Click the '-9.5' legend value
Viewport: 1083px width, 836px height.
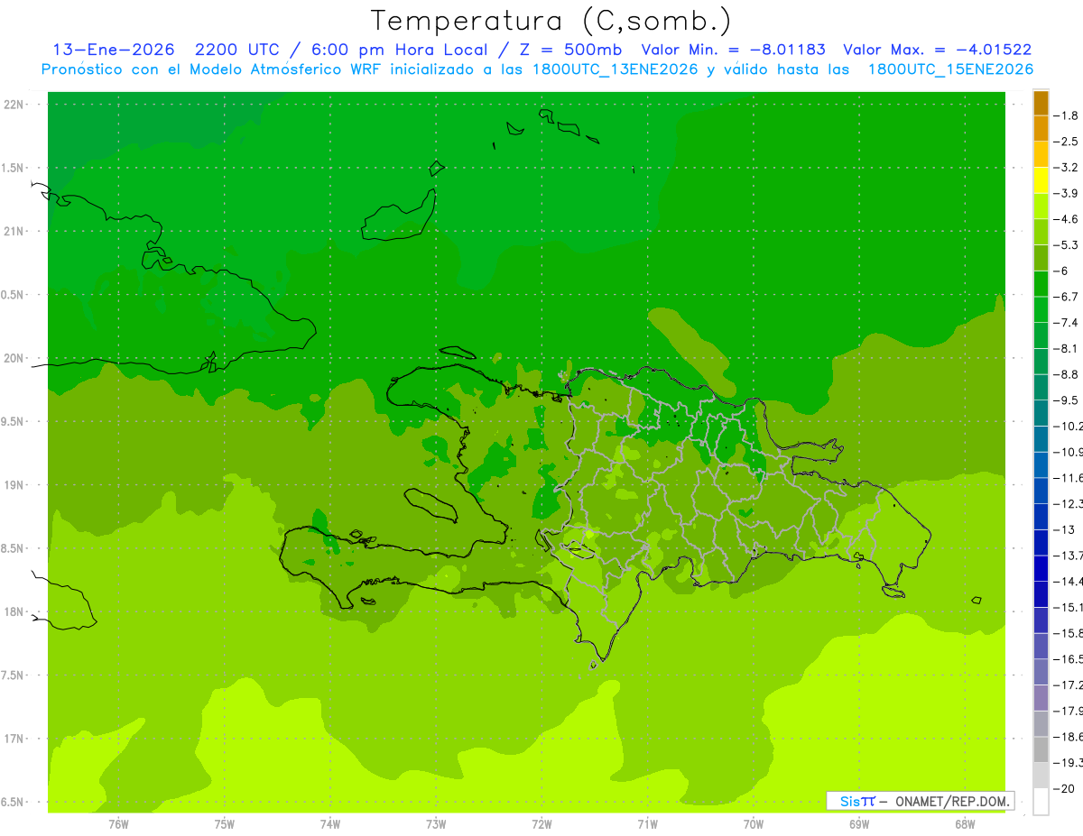(1067, 400)
